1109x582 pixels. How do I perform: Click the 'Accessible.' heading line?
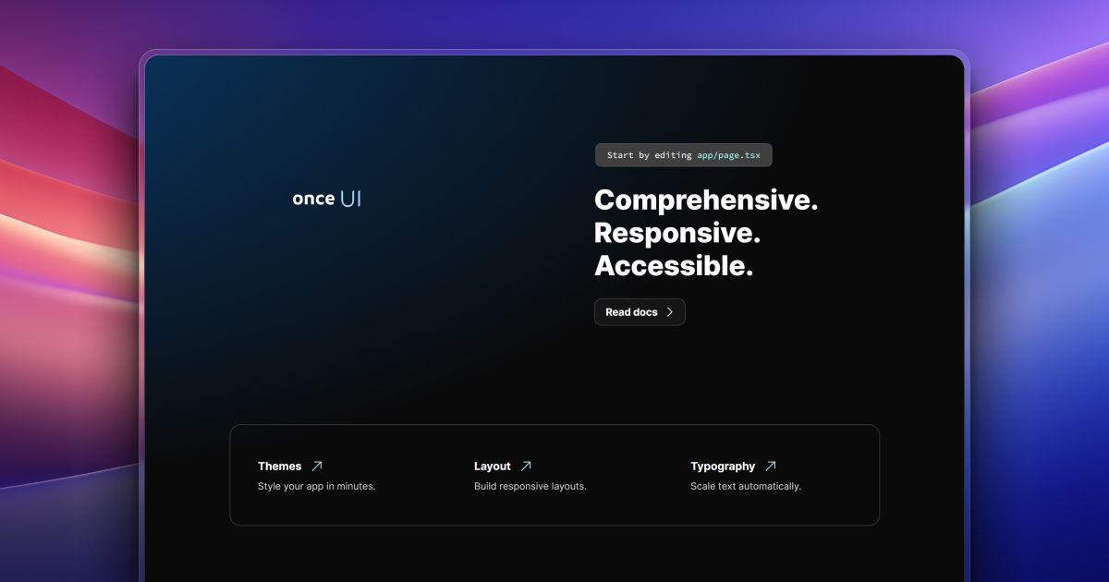674,266
